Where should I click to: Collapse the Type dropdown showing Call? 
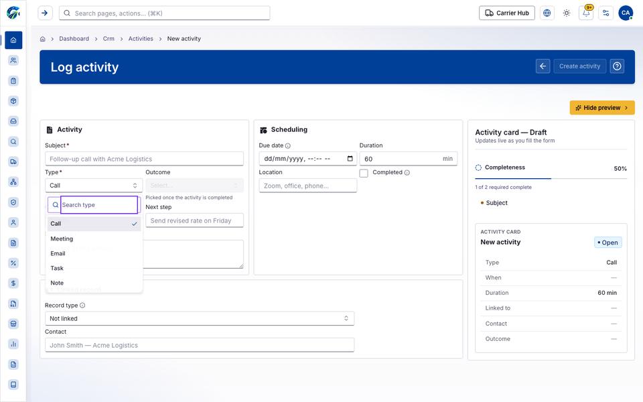(x=94, y=186)
